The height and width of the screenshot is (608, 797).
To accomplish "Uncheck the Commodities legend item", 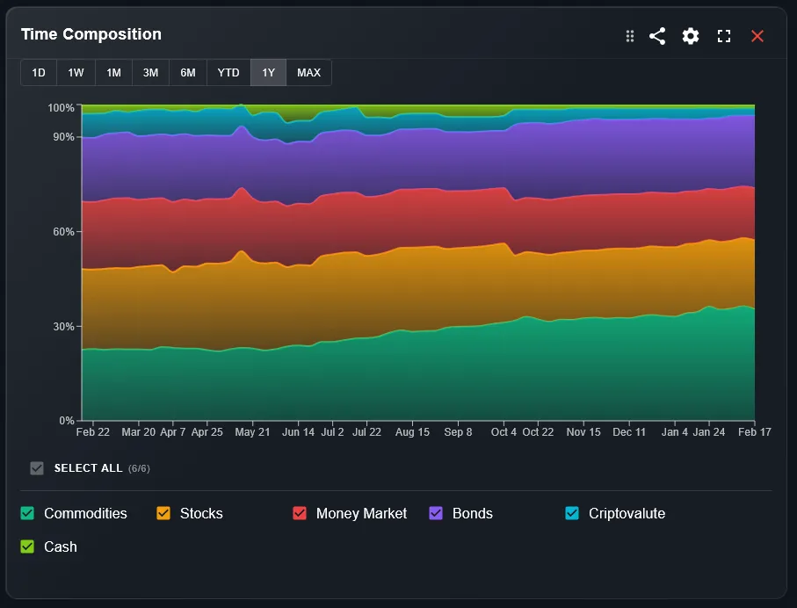I will coord(27,513).
